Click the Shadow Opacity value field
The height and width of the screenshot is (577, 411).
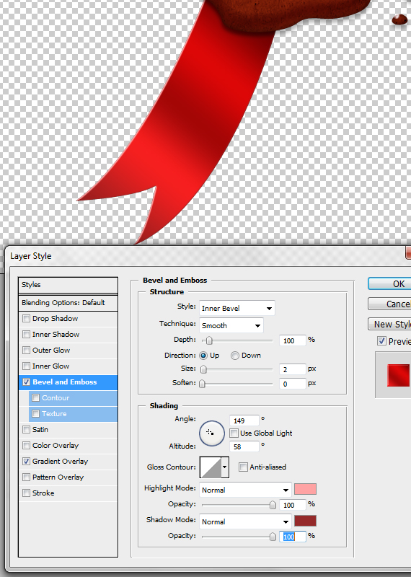pyautogui.click(x=292, y=537)
